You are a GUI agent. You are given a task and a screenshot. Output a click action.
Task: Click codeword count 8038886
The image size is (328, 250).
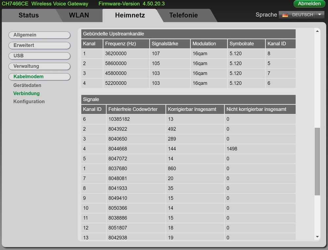pos(118,218)
